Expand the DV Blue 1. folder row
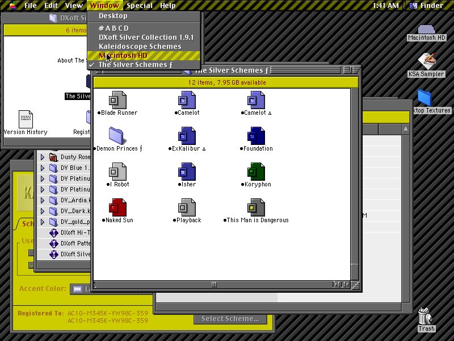Viewport: 454px width, 341px height. coord(42,168)
